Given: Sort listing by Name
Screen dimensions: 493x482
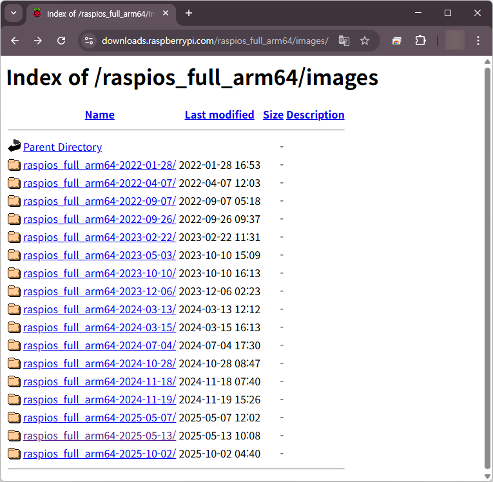Looking at the screenshot, I should pos(100,115).
